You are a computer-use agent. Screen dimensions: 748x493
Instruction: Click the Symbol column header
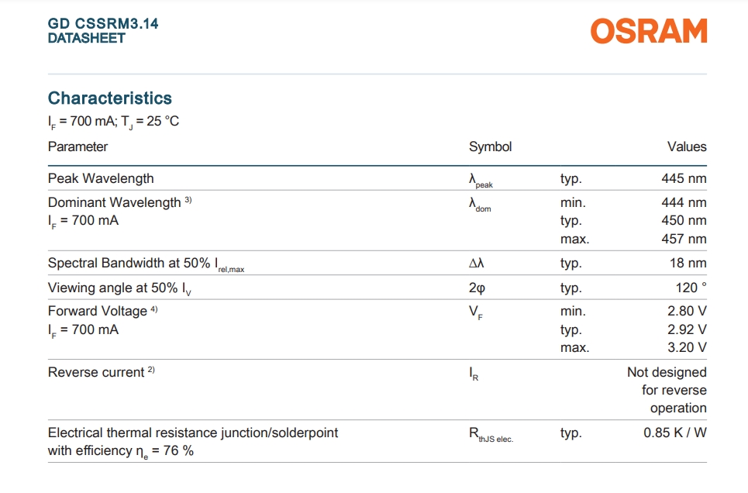point(490,147)
